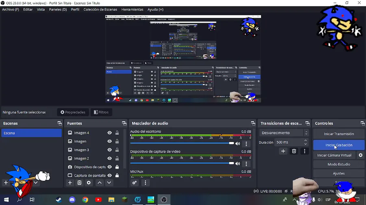This screenshot has height=205, width=366.
Task: Click Iniciar Grabación button
Action: coord(339,145)
